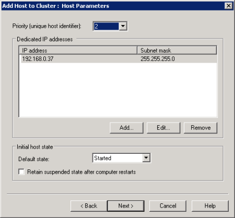The image size is (235, 218).
Task: Remove the selected dedicated IP address
Action: point(201,128)
